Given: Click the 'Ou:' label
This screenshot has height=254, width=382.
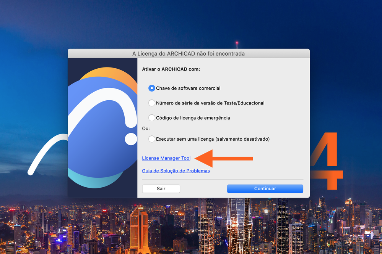Looking at the screenshot, I should click(146, 129).
